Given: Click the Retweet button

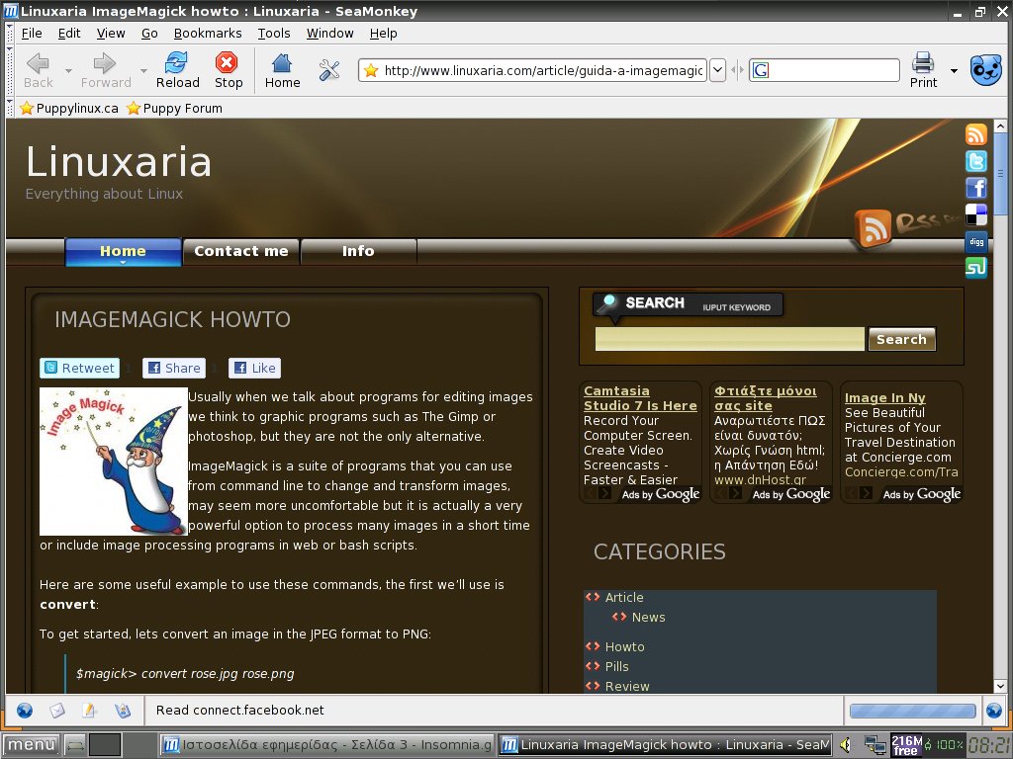Looking at the screenshot, I should click(x=79, y=368).
